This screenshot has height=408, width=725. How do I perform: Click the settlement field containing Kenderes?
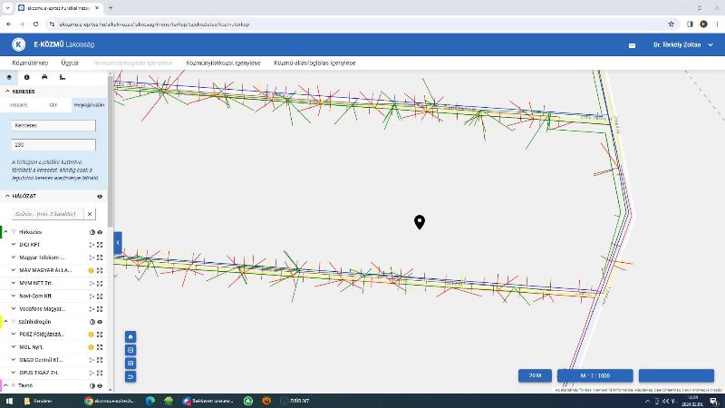(53, 125)
